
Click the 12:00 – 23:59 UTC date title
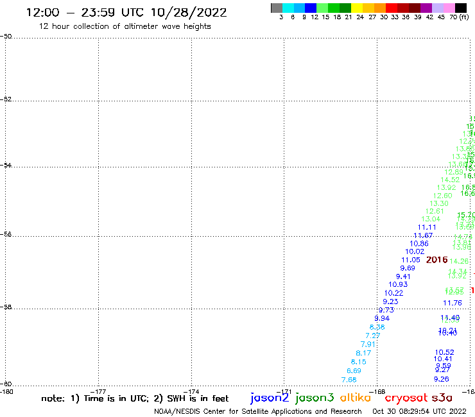tap(126, 13)
